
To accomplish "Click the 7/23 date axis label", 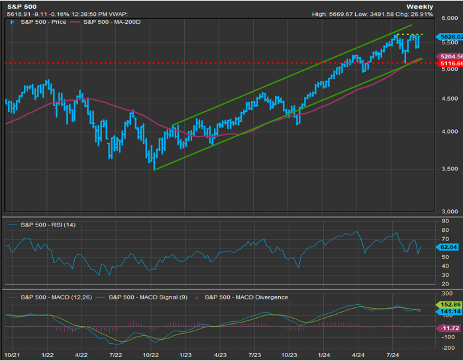I will [x=254, y=355].
